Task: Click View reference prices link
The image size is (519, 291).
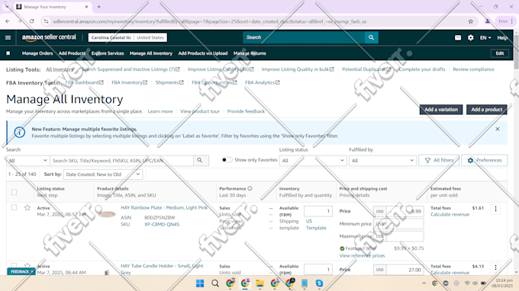Action: [x=362, y=256]
